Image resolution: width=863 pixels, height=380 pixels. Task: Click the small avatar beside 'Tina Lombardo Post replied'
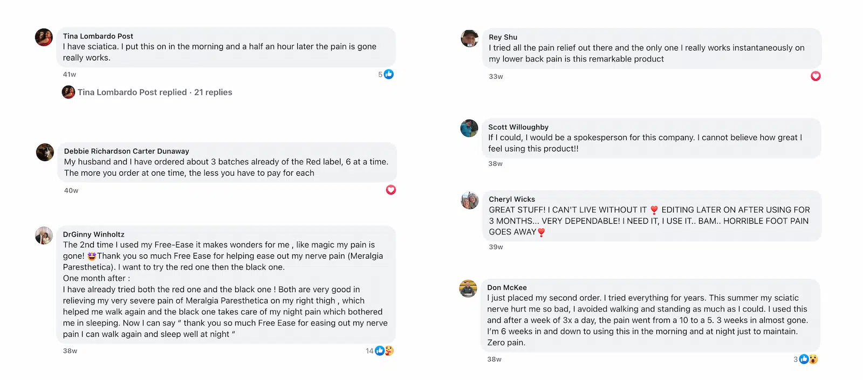point(69,92)
